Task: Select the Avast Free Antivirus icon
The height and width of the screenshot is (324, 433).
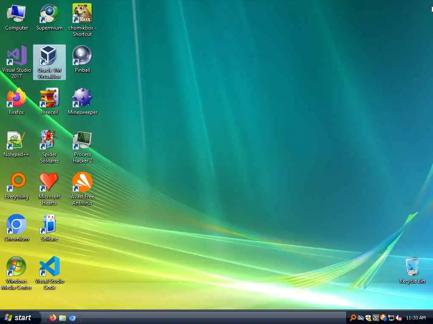Action: pyautogui.click(x=82, y=189)
